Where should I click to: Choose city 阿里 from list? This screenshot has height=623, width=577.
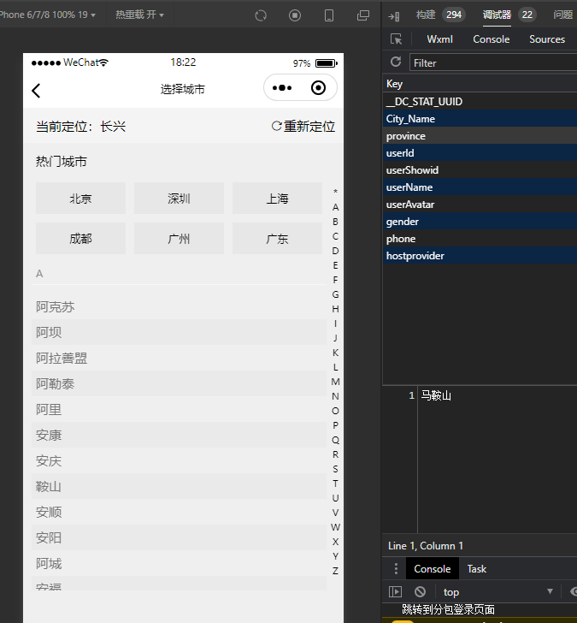click(x=179, y=409)
